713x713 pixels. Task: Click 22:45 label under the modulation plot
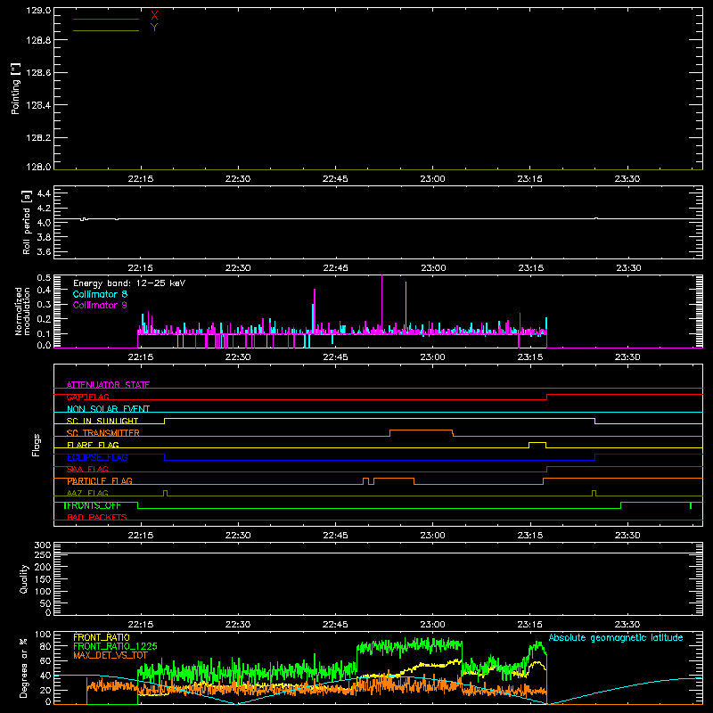(336, 357)
